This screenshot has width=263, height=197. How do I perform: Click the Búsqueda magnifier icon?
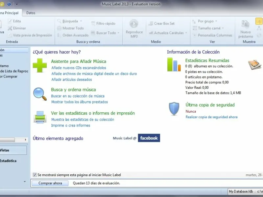59,21
